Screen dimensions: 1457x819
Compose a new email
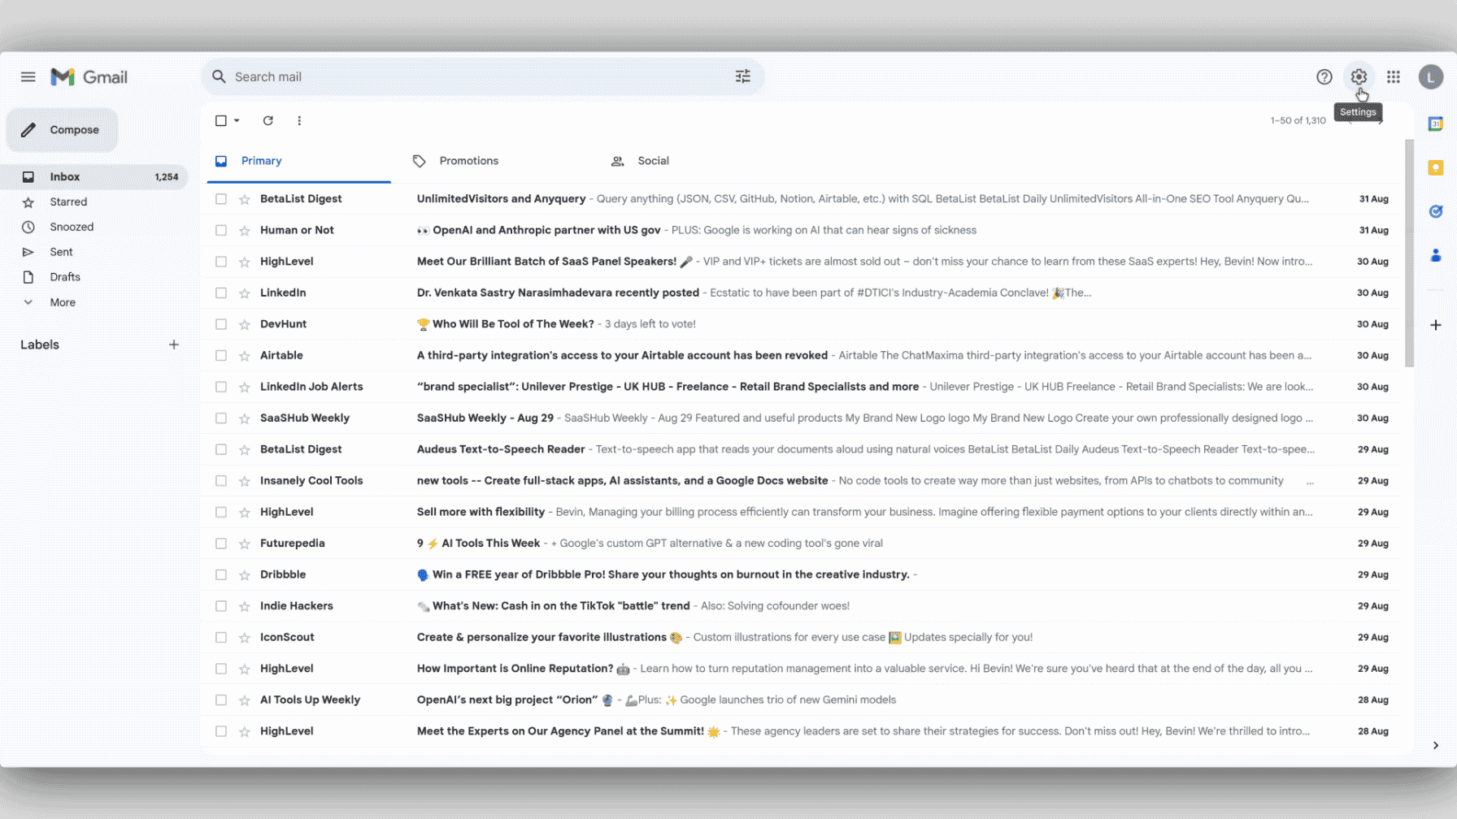click(x=63, y=130)
